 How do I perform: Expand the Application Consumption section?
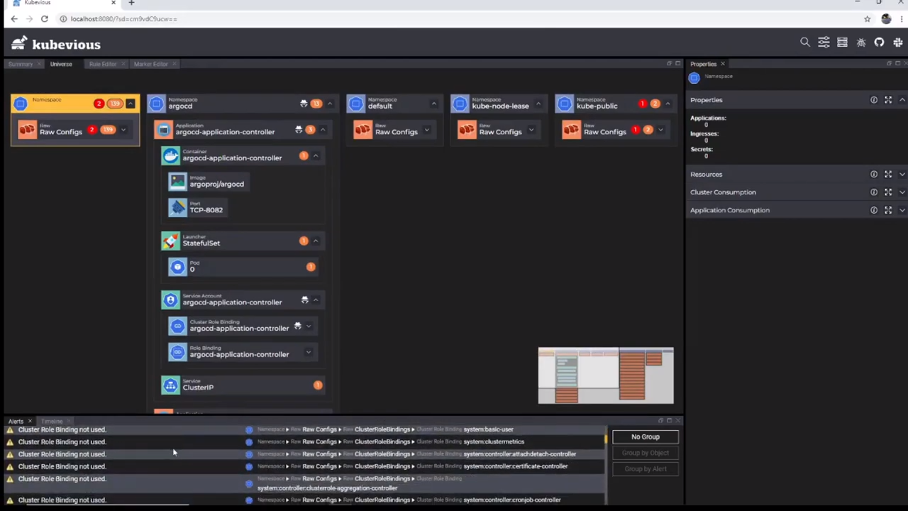click(902, 210)
